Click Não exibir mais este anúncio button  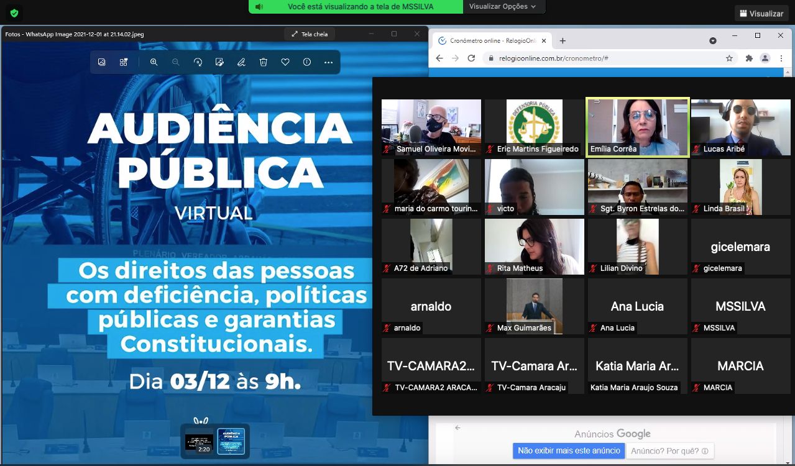tap(569, 451)
